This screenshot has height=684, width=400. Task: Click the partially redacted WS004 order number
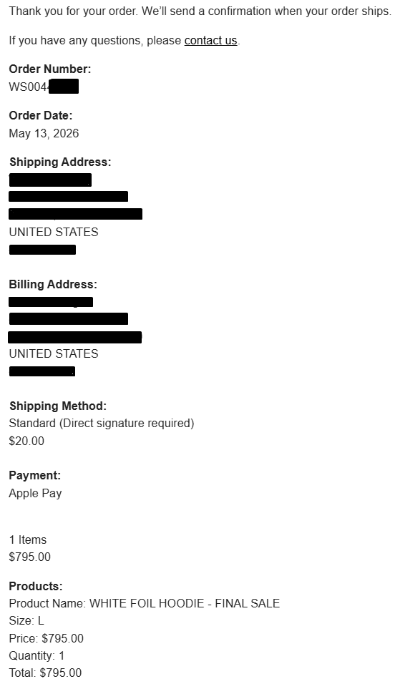(x=44, y=87)
